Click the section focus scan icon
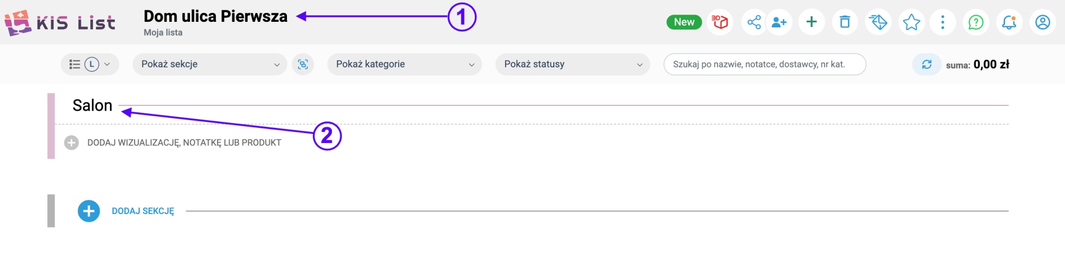 (303, 64)
